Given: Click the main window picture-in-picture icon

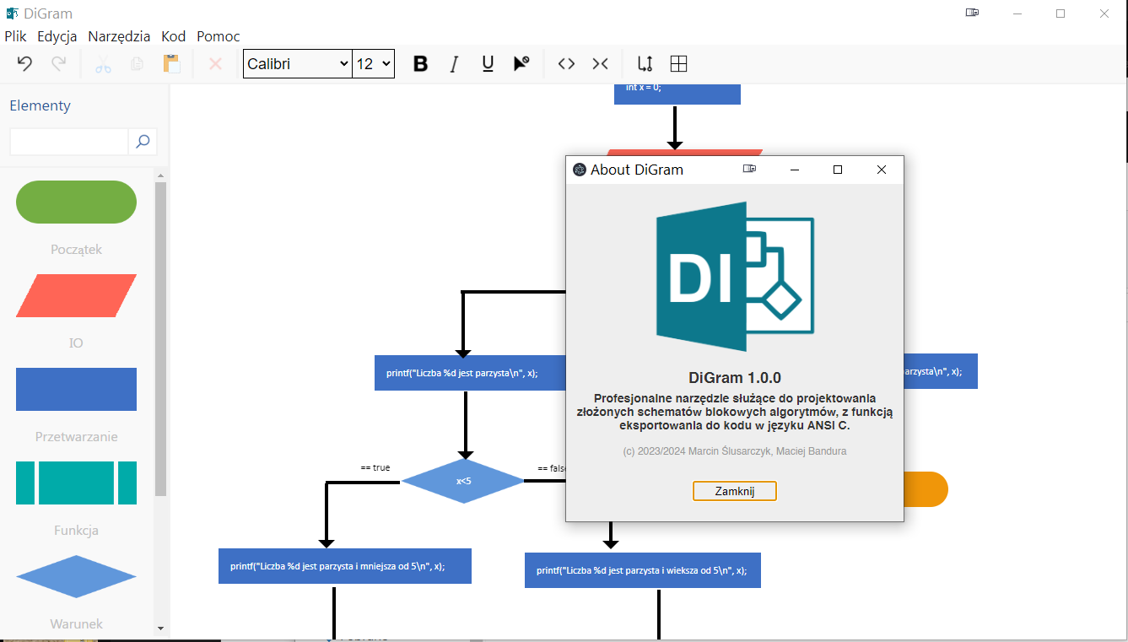Looking at the screenshot, I should (x=973, y=13).
